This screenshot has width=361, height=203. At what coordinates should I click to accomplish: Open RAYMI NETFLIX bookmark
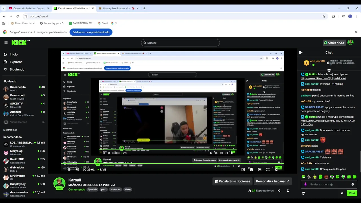pos(81,23)
